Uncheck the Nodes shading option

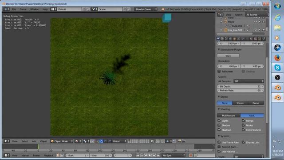[x=244, y=125]
